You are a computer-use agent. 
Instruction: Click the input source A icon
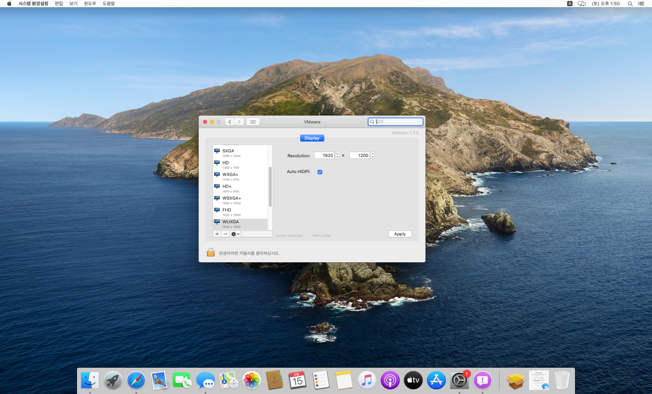coord(570,3)
